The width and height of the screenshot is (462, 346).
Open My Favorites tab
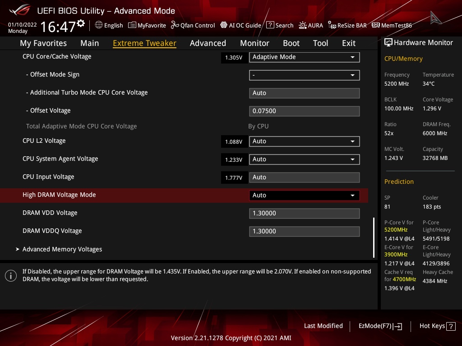point(43,43)
